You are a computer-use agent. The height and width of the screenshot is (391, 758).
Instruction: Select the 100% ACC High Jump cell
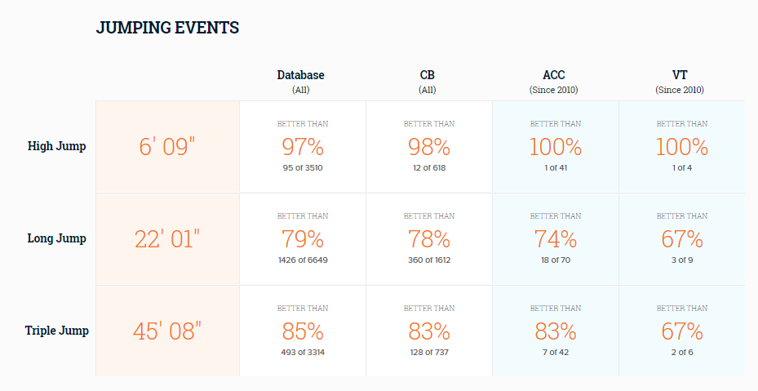point(556,147)
